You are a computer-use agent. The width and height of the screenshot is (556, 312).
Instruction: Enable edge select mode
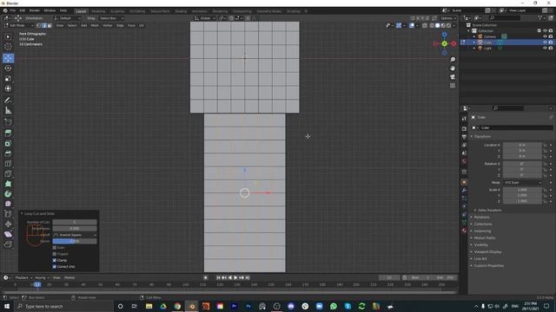coord(44,25)
